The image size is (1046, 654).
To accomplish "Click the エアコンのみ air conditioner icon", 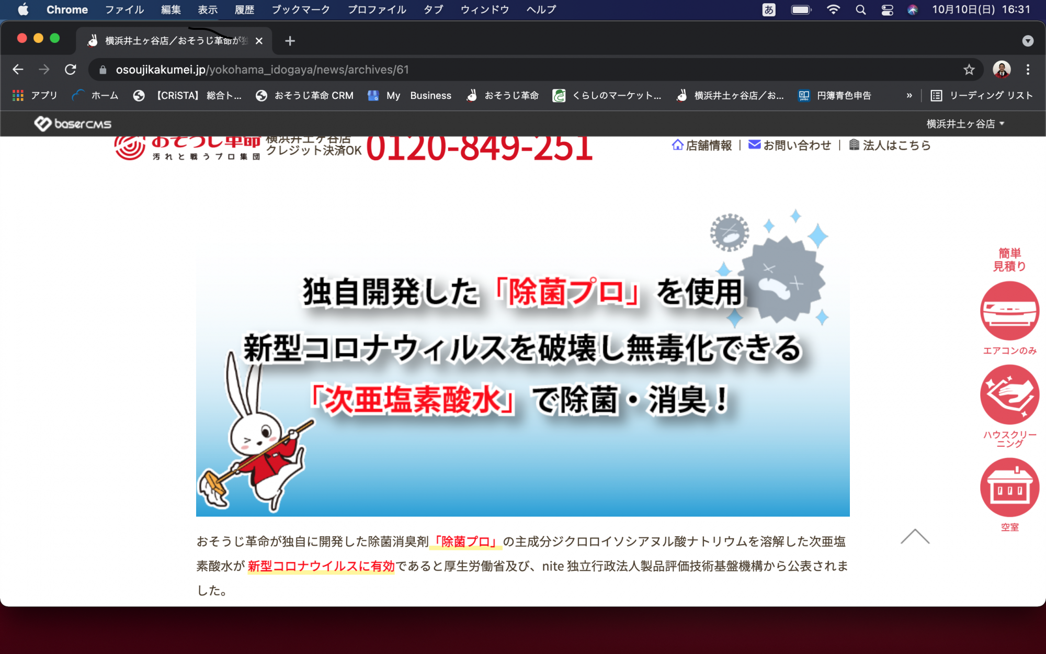I will pyautogui.click(x=1009, y=311).
